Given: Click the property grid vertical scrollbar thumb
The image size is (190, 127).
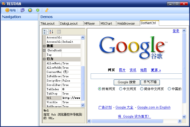Looking at the screenshot, I should coord(83,83).
